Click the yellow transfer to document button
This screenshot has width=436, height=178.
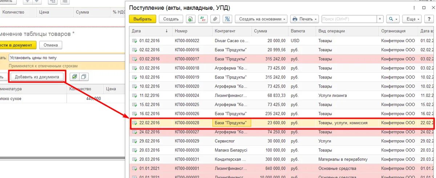click(x=18, y=45)
